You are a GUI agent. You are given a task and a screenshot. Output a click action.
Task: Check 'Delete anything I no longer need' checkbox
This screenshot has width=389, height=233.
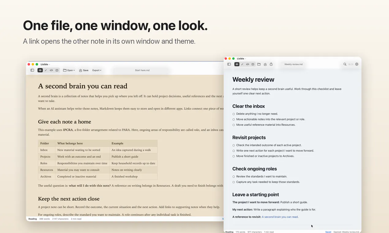[234, 114]
